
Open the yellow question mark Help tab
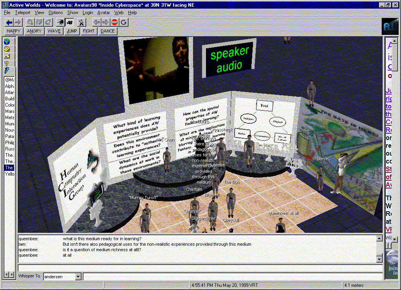(7, 63)
